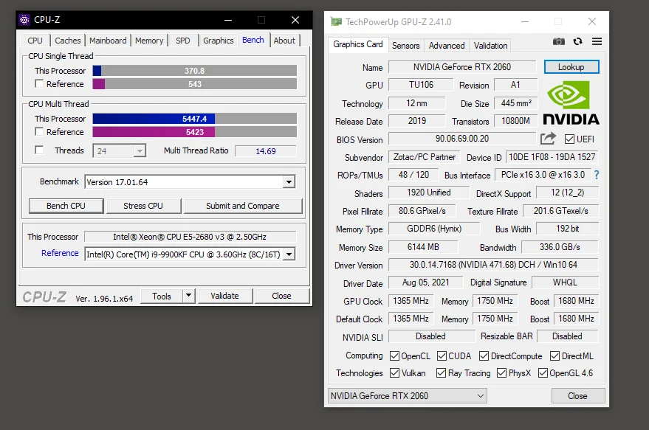Image resolution: width=649 pixels, height=430 pixels.
Task: Click single thread Reference 543 bar
Action: [194, 84]
